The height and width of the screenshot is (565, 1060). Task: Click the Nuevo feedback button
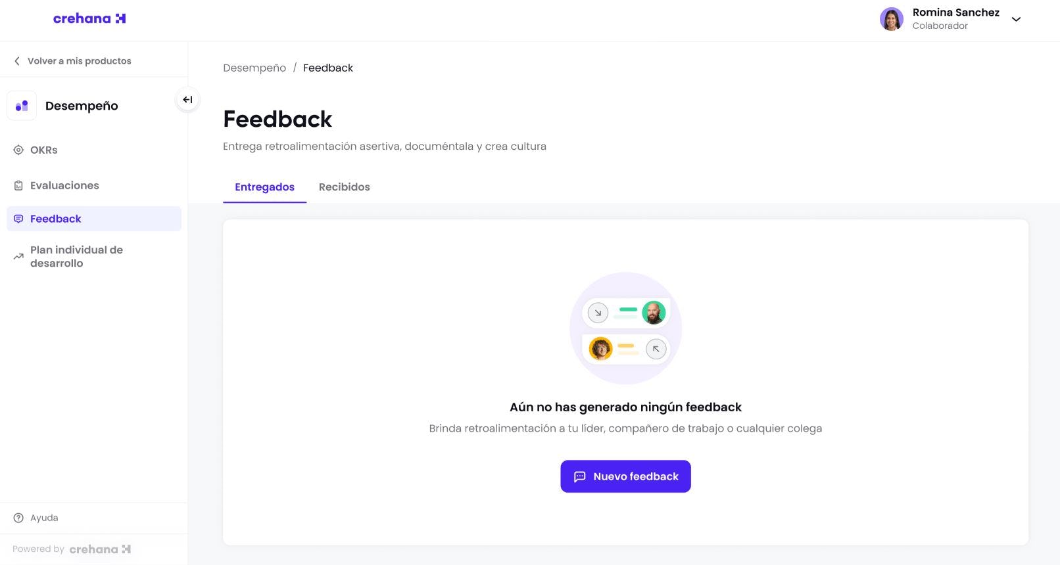(x=625, y=476)
